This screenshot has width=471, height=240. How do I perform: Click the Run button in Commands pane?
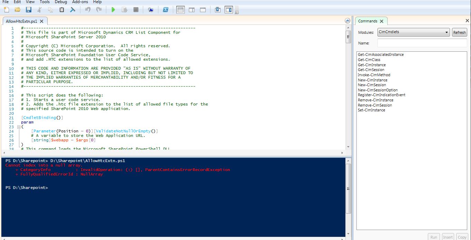[x=434, y=237]
